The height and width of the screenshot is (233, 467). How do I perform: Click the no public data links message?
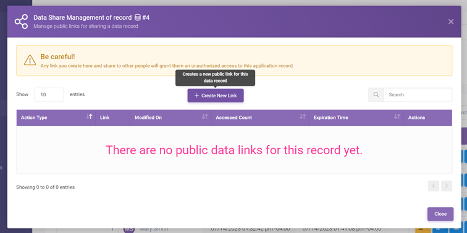point(234,150)
